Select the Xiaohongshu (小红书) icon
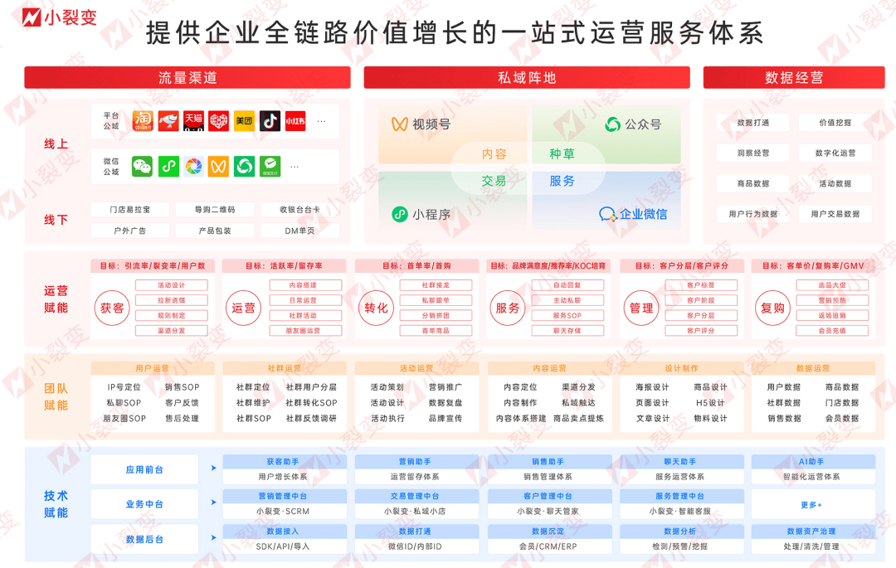 [295, 121]
